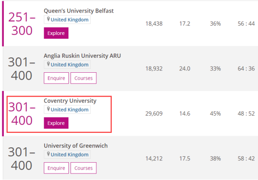
Task: Open the University of Greenwich title link
Action: pyautogui.click(x=76, y=146)
